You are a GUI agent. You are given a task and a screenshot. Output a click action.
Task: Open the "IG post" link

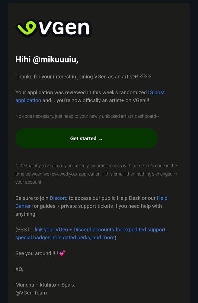(156, 92)
